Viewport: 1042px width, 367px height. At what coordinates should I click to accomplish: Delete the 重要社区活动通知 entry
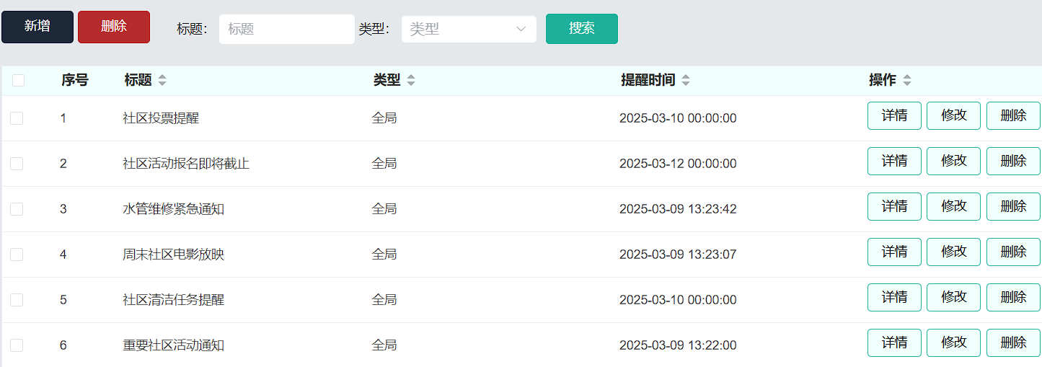click(1013, 342)
